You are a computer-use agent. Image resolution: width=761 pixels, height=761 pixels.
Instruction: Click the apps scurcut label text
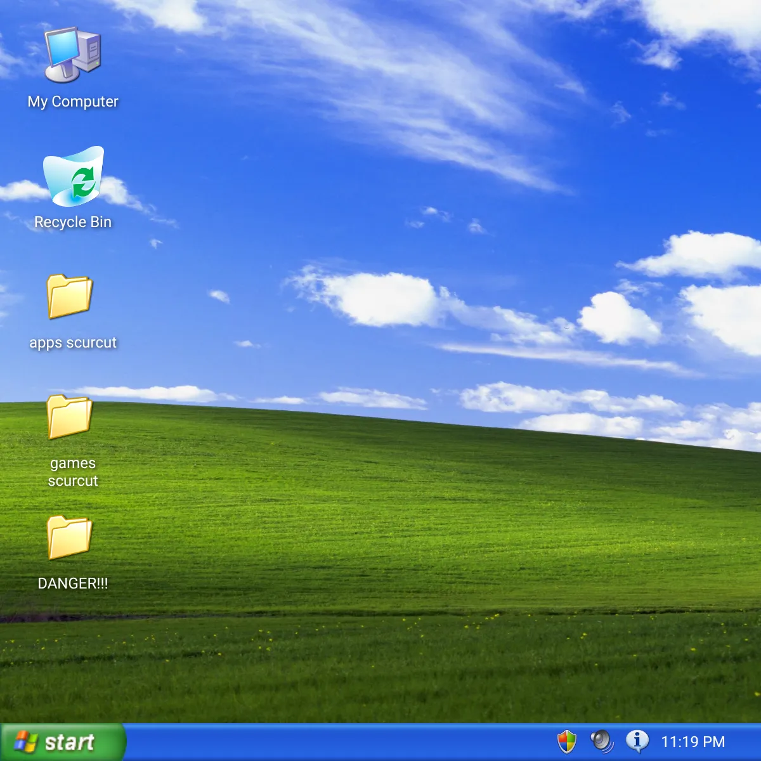[x=73, y=342]
